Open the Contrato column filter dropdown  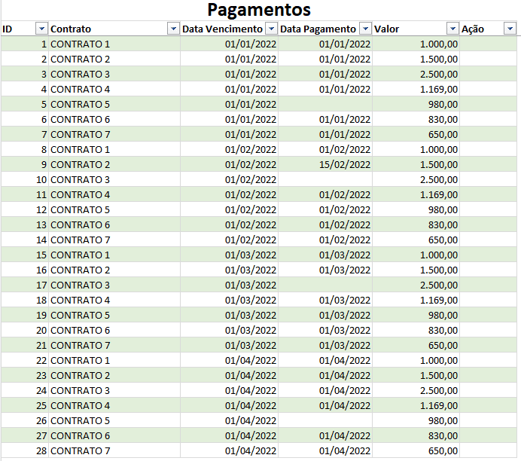pos(173,29)
